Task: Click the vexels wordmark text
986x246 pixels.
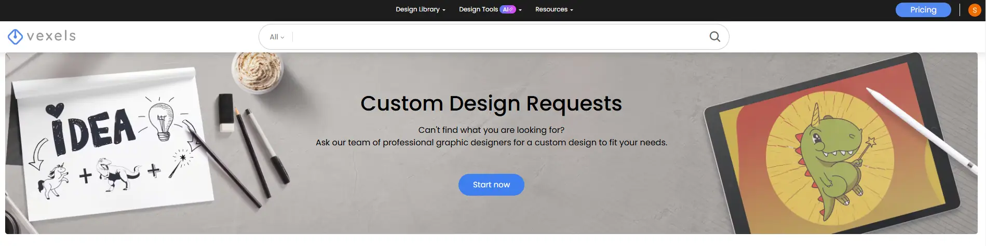Action: coord(51,36)
